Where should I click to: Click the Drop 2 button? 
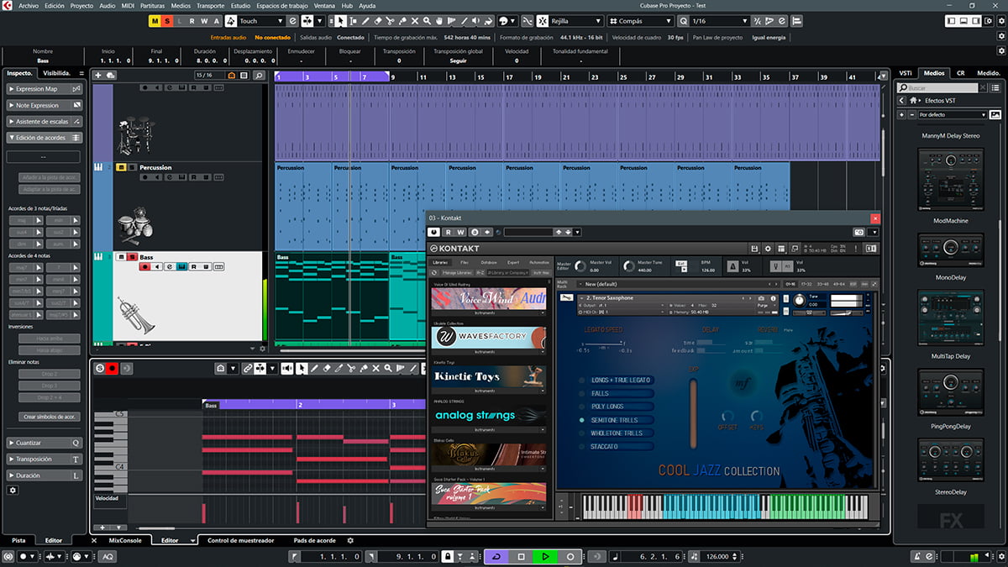click(49, 374)
